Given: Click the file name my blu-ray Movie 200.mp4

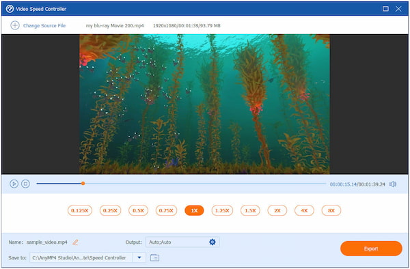Looking at the screenshot, I should click(115, 25).
